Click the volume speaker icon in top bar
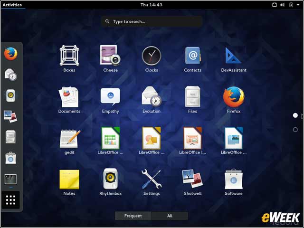Image resolution: width=304 pixels, height=228 pixels. pos(283,5)
